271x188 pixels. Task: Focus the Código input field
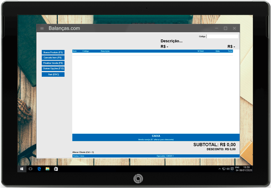tap(222, 36)
